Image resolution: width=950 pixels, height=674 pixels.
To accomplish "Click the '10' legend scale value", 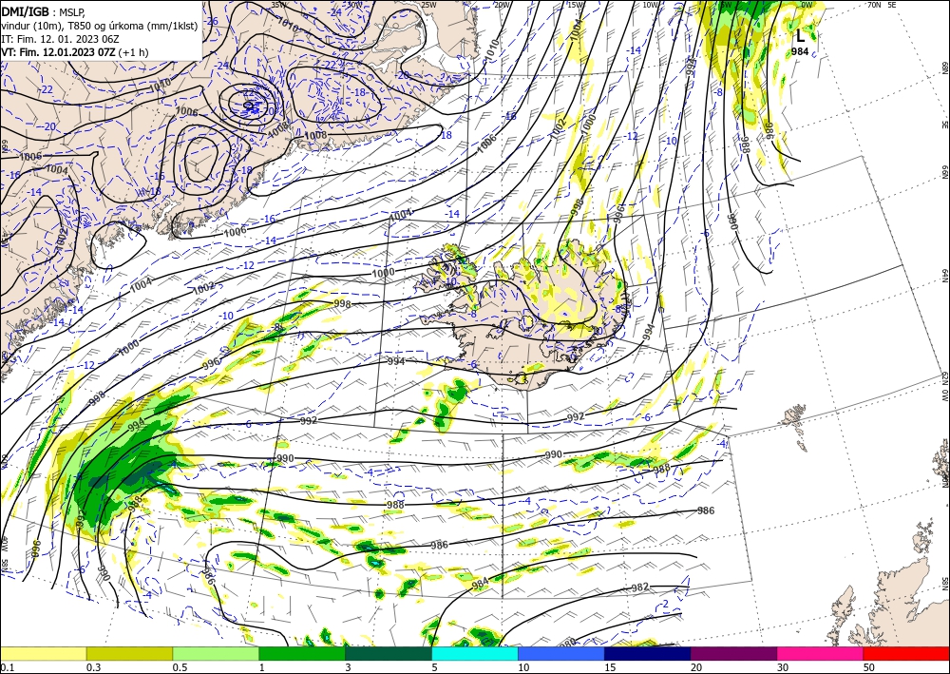I will pos(522,667).
